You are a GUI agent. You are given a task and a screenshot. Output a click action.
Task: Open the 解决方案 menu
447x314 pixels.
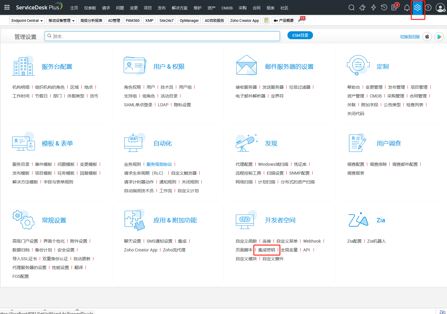180,8
